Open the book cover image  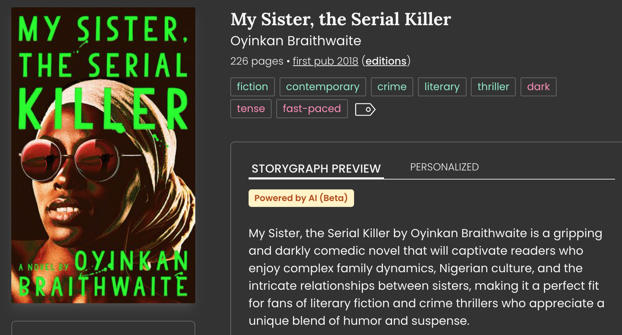point(103,155)
